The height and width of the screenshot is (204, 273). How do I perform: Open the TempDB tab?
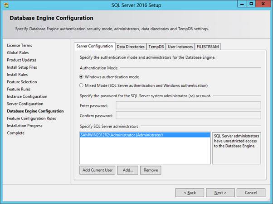click(156, 47)
